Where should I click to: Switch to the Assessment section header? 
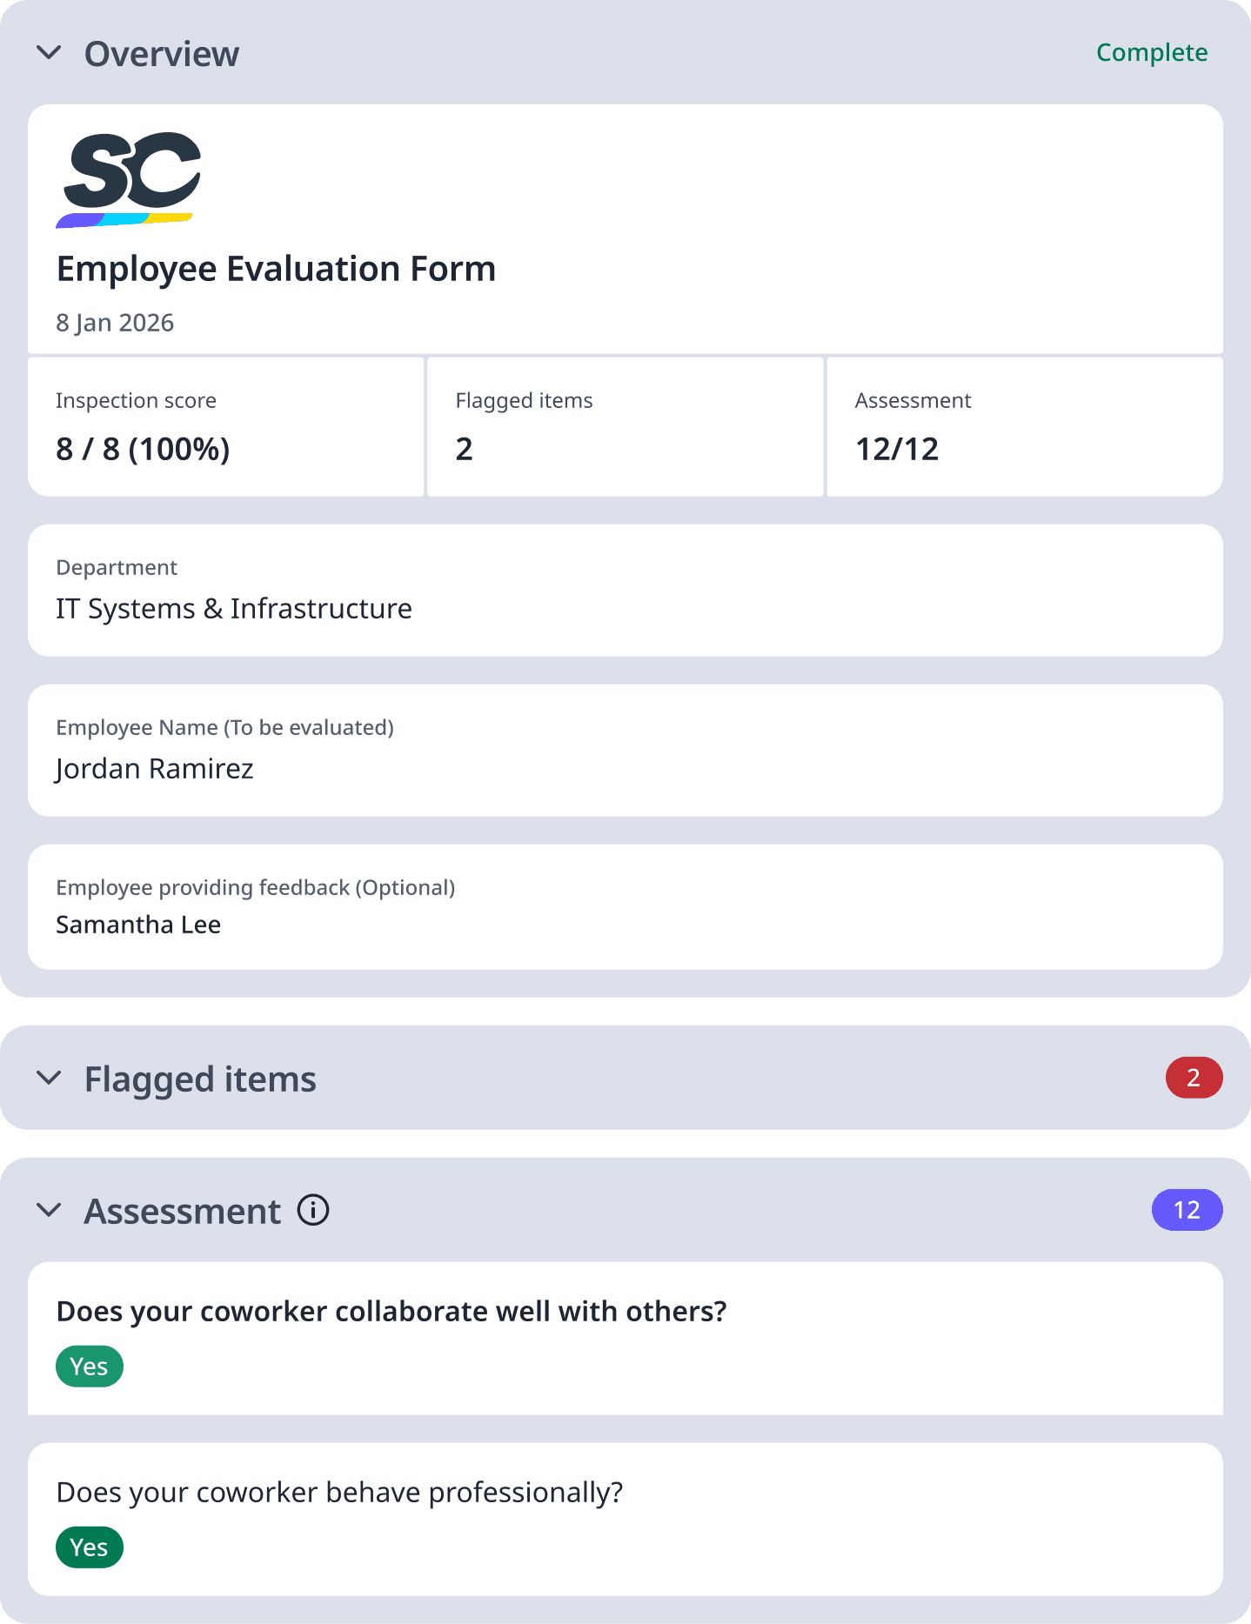click(182, 1210)
